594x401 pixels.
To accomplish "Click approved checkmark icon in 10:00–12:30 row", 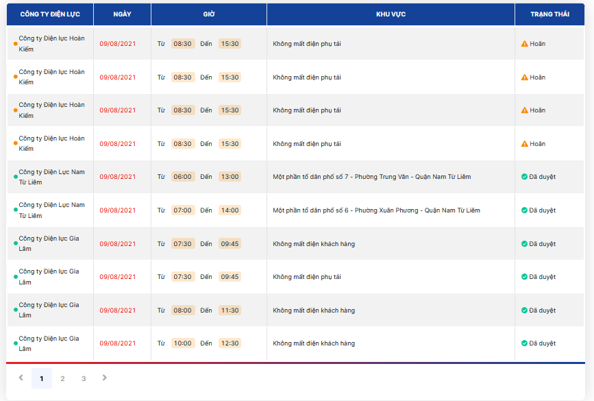I will click(x=524, y=343).
